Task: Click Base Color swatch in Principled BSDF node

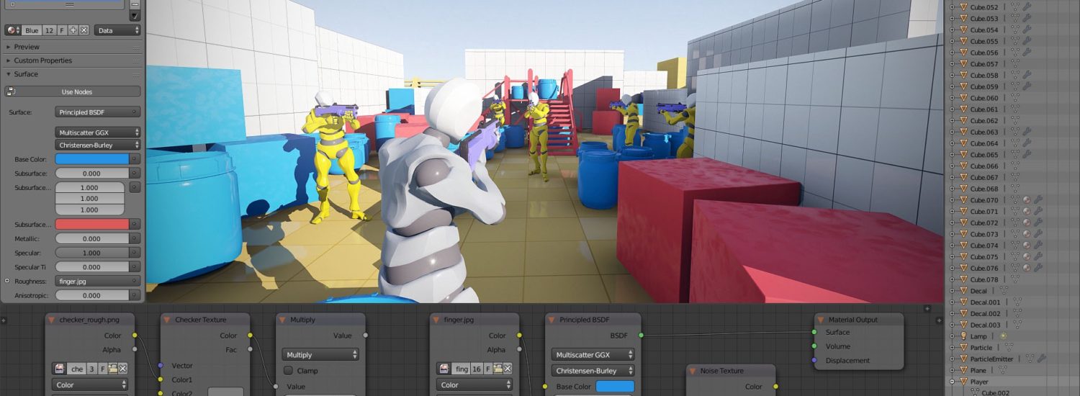Action: click(616, 387)
